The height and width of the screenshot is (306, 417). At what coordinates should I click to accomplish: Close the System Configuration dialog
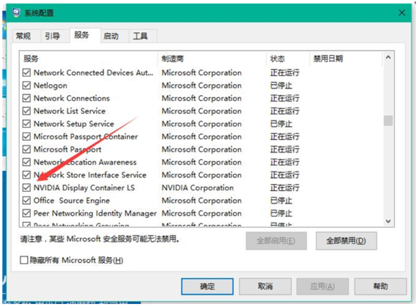click(x=402, y=13)
